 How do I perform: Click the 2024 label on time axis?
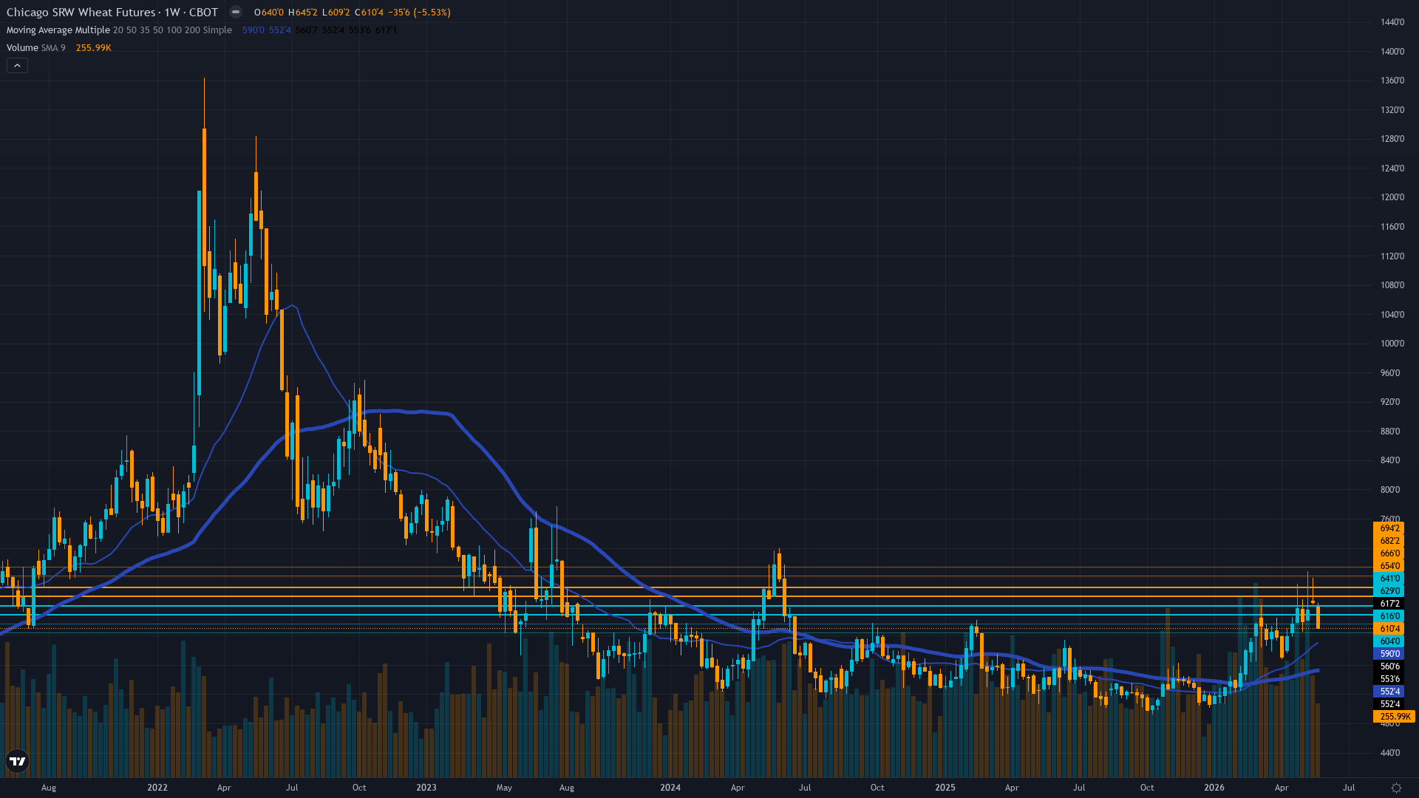coord(670,788)
